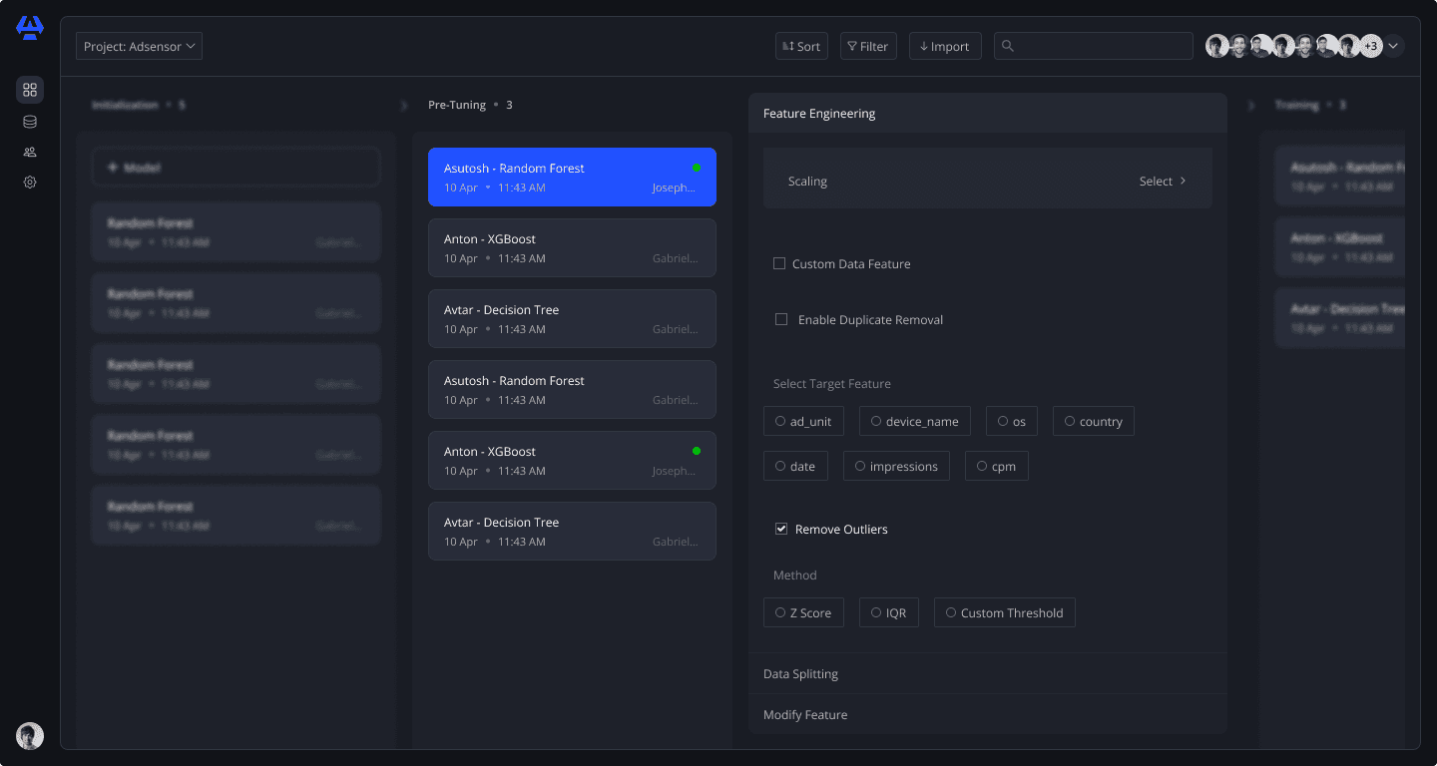
Task: Expand the team members list chevron
Action: [x=1394, y=46]
